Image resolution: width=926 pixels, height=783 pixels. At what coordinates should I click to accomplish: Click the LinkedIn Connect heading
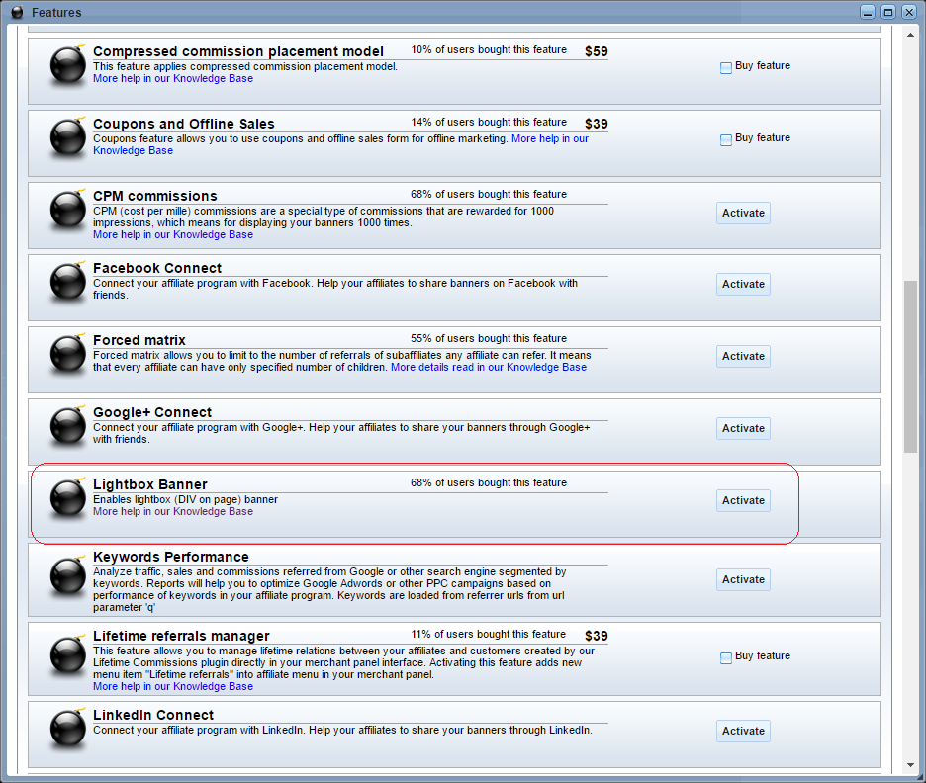pyautogui.click(x=153, y=715)
